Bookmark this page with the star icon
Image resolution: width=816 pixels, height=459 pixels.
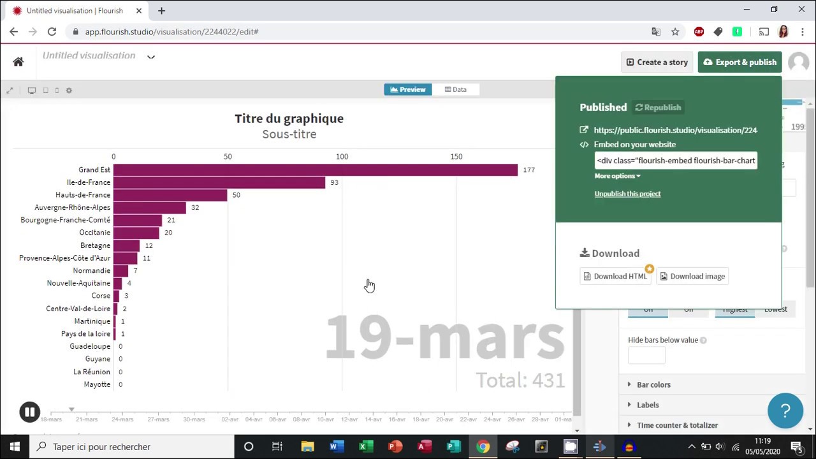(675, 32)
